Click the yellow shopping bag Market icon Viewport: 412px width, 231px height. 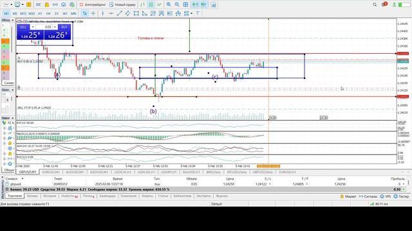click(x=47, y=4)
